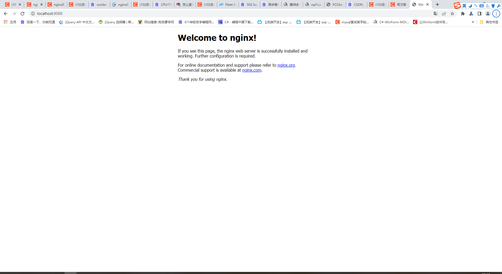The image size is (502, 274).
Task: Open the C#-WinForm-MDI bookmark
Action: click(x=391, y=22)
